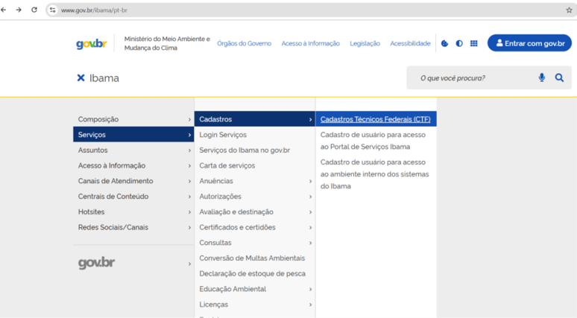This screenshot has width=577, height=318.
Task: Reload the page in the browser
Action: (34, 10)
